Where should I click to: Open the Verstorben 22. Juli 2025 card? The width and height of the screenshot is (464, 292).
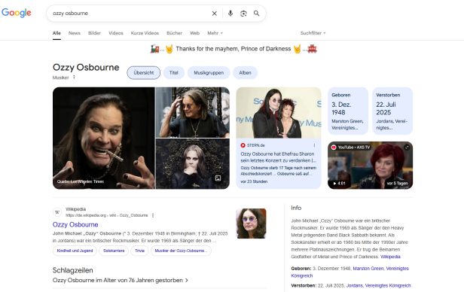tap(392, 111)
